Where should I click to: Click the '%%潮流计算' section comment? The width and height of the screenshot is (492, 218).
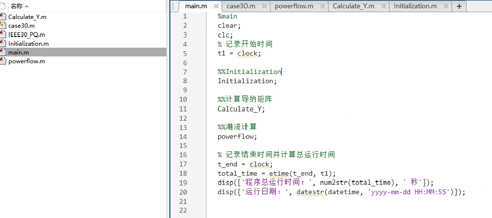[237, 127]
